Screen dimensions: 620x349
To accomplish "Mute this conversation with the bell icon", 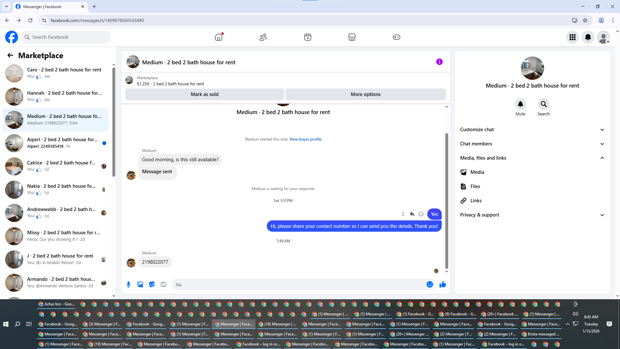I will [520, 104].
